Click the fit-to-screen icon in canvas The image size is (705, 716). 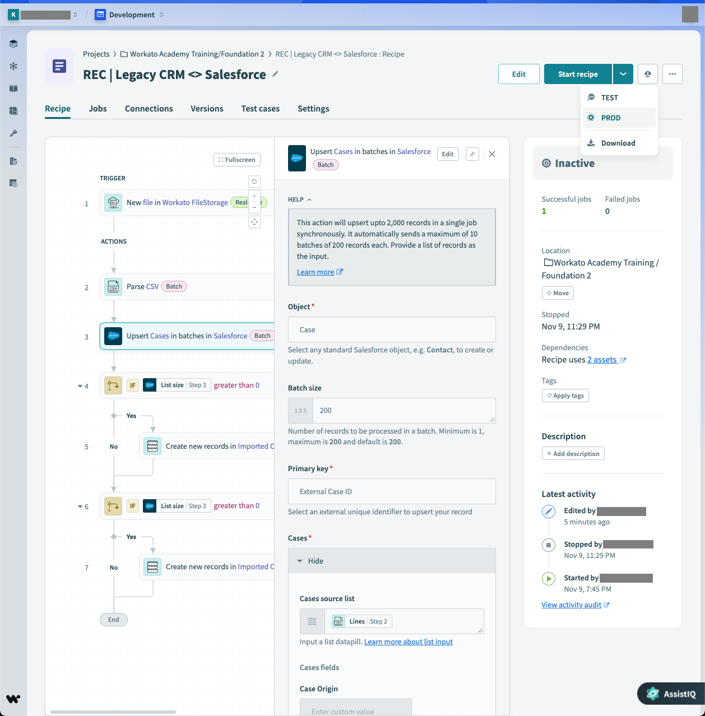point(254,222)
